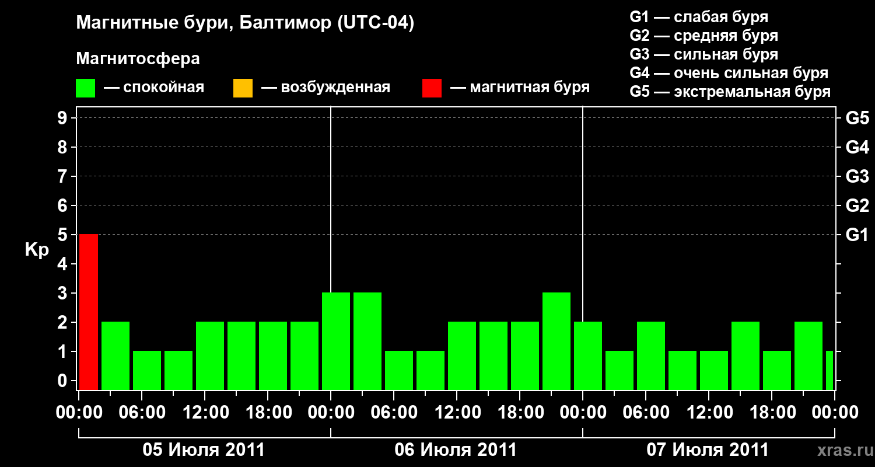Click the 'G5' tick label on right axis
The width and height of the screenshot is (875, 467).
pyautogui.click(x=857, y=118)
